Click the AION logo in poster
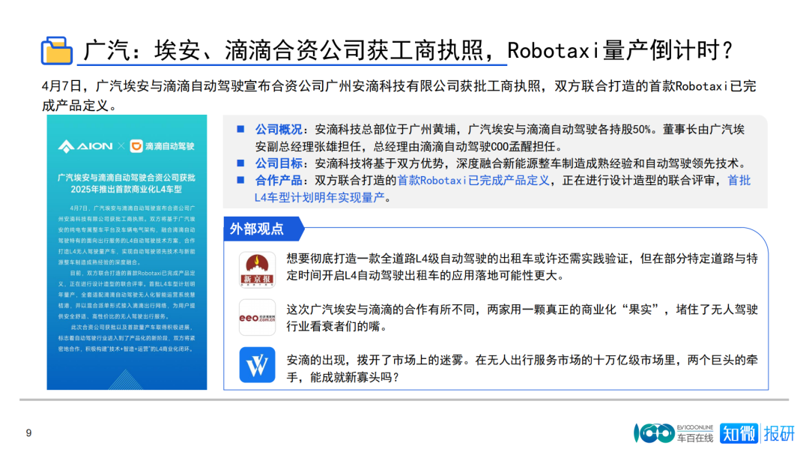Viewport: 809px width, 455px height. coord(85,147)
